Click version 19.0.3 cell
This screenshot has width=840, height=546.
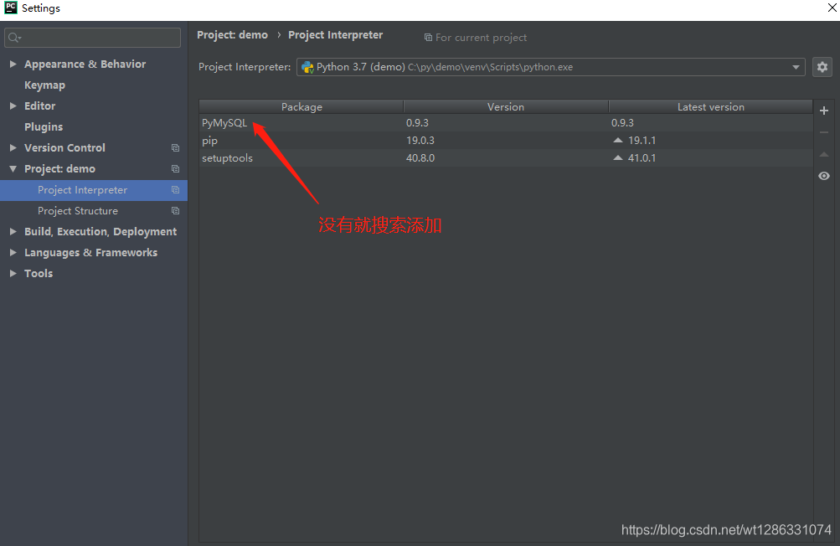coord(420,141)
